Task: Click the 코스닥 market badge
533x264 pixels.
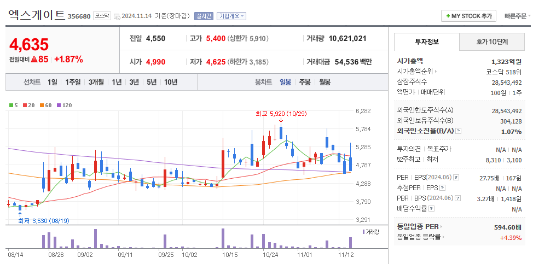Action: point(102,16)
